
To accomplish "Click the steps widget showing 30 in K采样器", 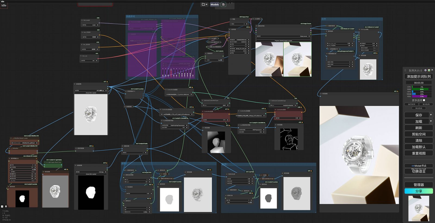I will (x=239, y=44).
